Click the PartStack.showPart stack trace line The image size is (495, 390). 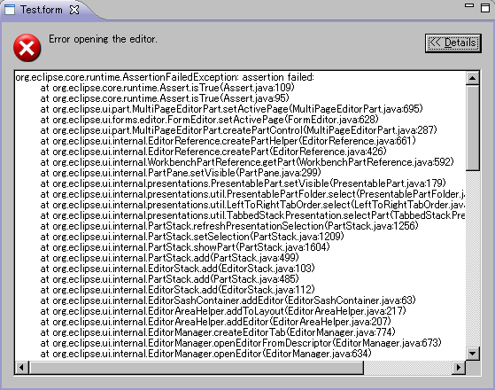point(185,247)
